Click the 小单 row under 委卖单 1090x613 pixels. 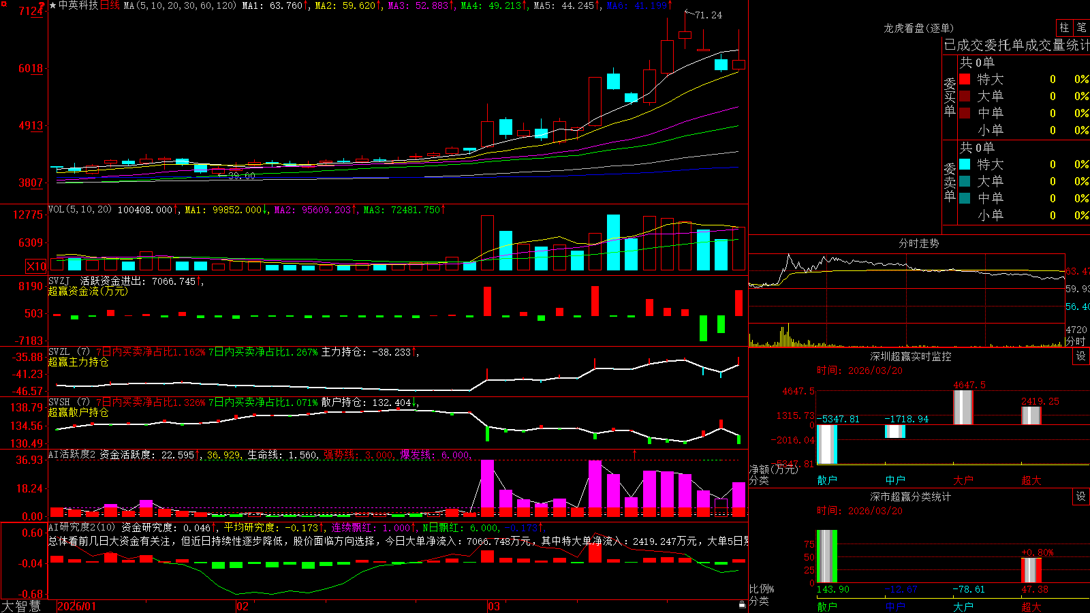(x=1023, y=215)
